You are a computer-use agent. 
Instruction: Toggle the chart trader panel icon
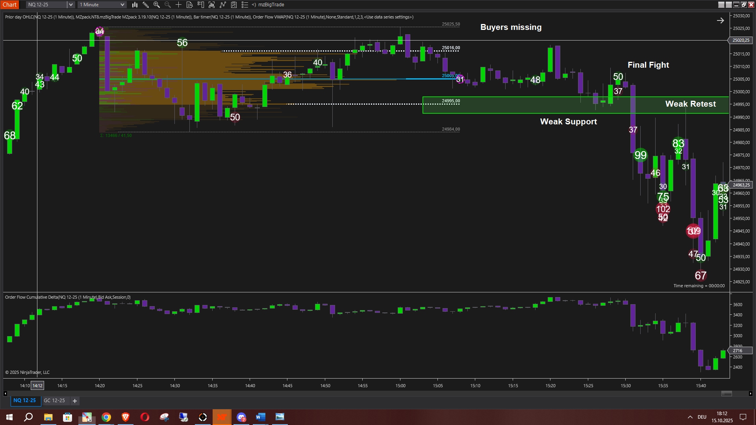click(201, 5)
